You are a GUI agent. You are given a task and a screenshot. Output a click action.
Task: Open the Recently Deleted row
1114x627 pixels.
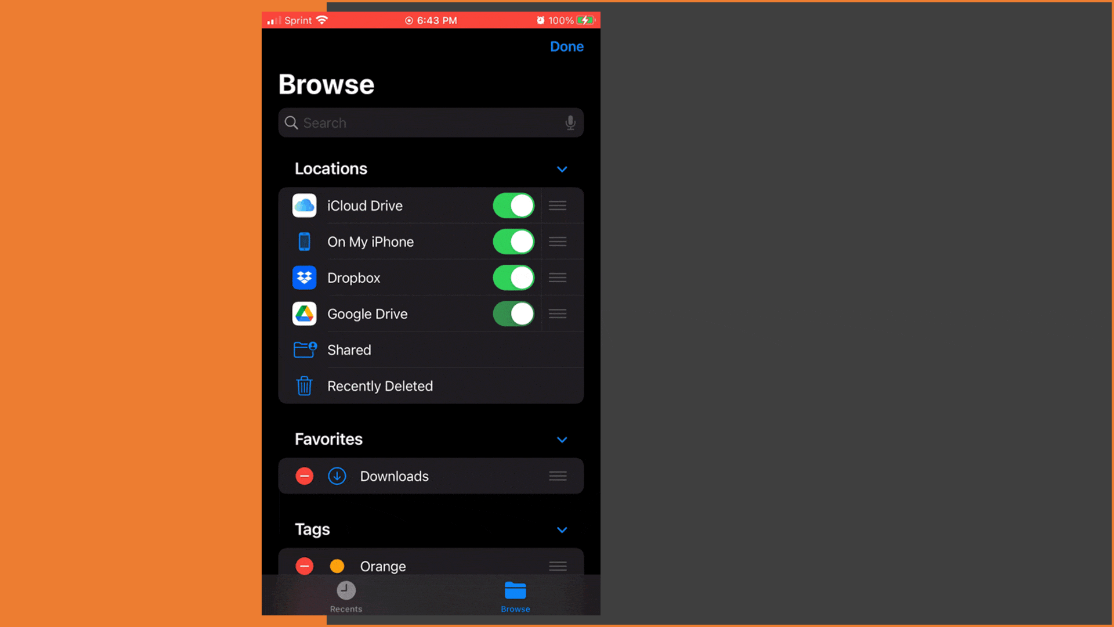(x=431, y=385)
